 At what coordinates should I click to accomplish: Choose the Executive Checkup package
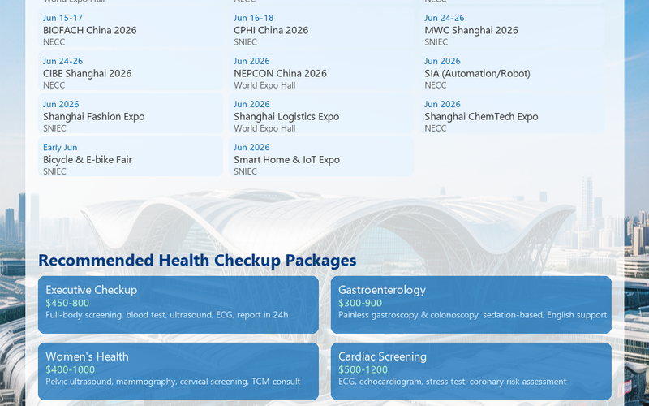178,304
